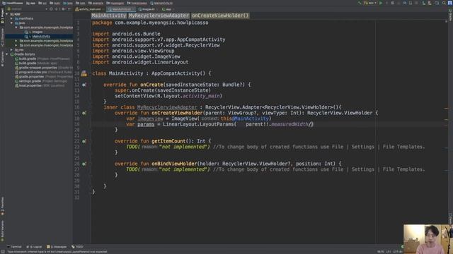Open the Favorites side tab
The height and width of the screenshot is (254, 453).
pos(2,206)
